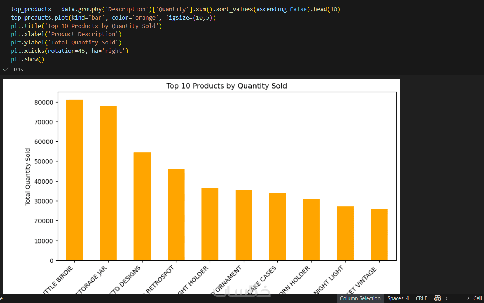This screenshot has width=484, height=303.
Task: Click the cell execution success checkmark
Action: (x=6, y=69)
